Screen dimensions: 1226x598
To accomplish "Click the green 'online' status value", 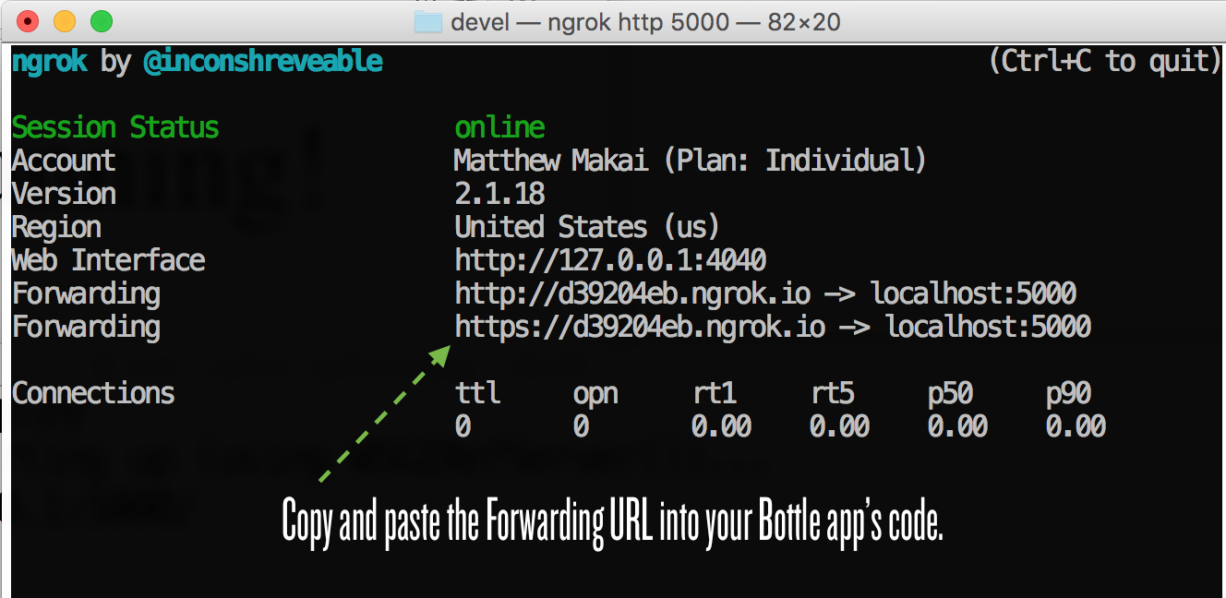I will 499,127.
